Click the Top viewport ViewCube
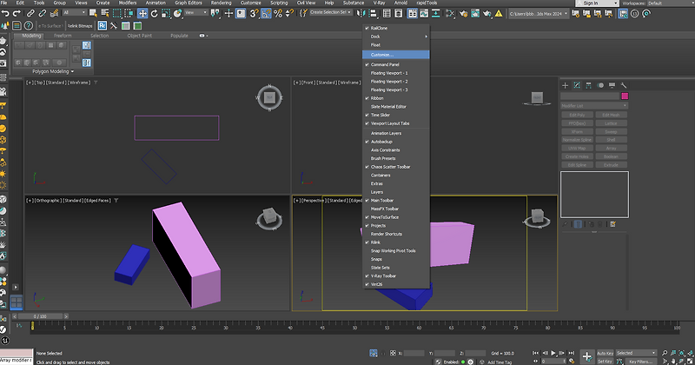The width and height of the screenshot is (695, 365). pyautogui.click(x=269, y=97)
